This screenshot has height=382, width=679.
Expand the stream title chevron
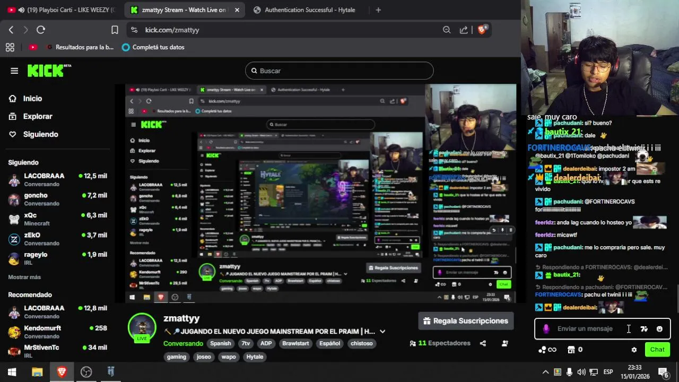coord(382,332)
